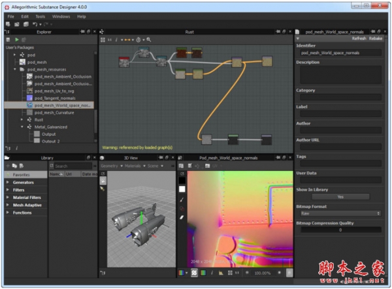Viewport: 392px width, 289px height.
Task: Click save bitmap icon in 2D view toolbar
Action: 181,166
